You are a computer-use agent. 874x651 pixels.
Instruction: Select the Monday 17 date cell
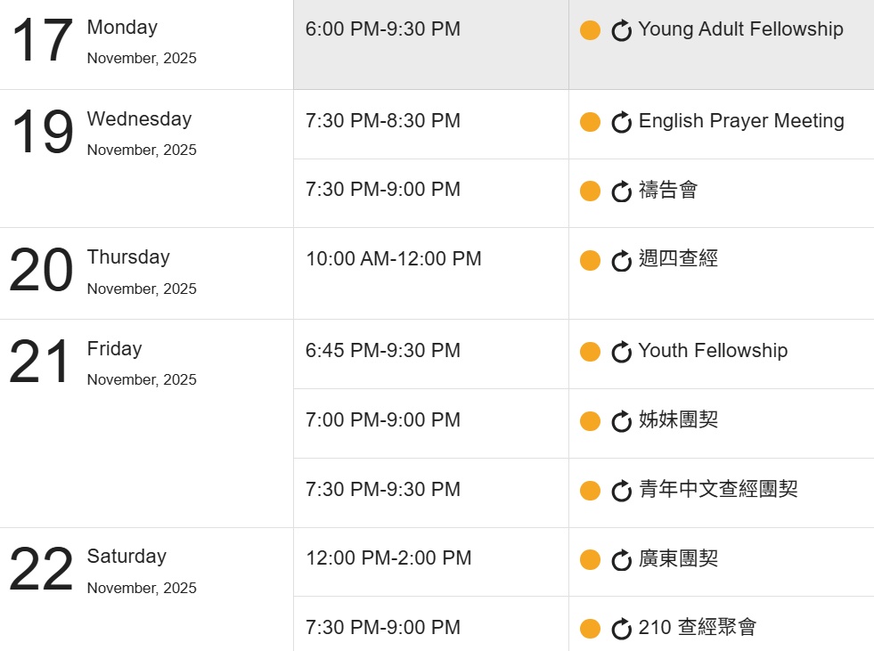[x=41, y=42]
